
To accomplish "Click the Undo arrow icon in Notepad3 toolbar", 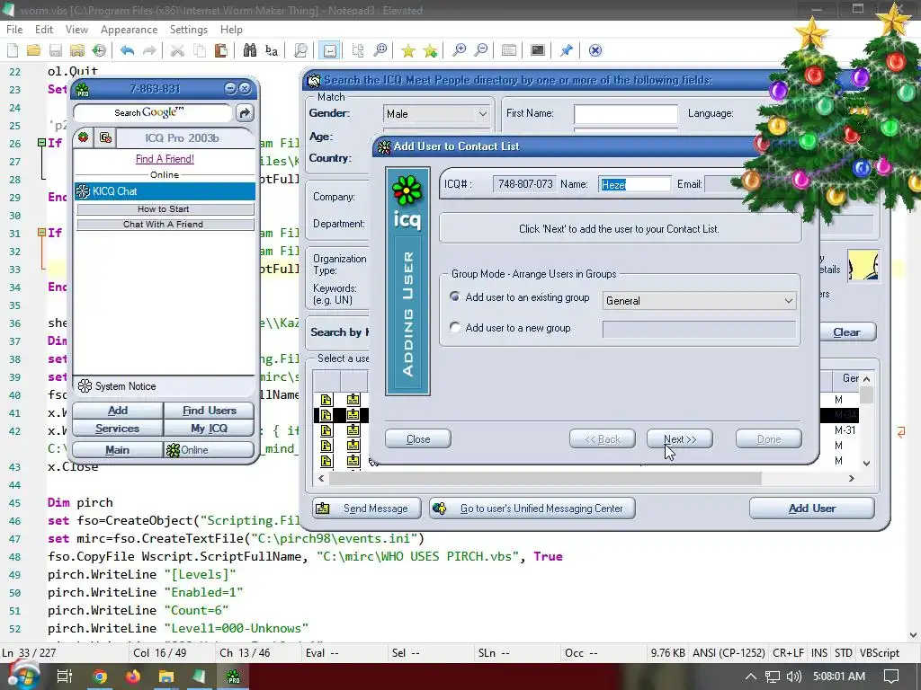I will tap(128, 50).
